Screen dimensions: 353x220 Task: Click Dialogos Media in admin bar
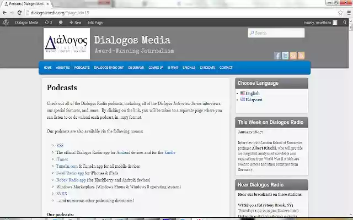(x=26, y=23)
